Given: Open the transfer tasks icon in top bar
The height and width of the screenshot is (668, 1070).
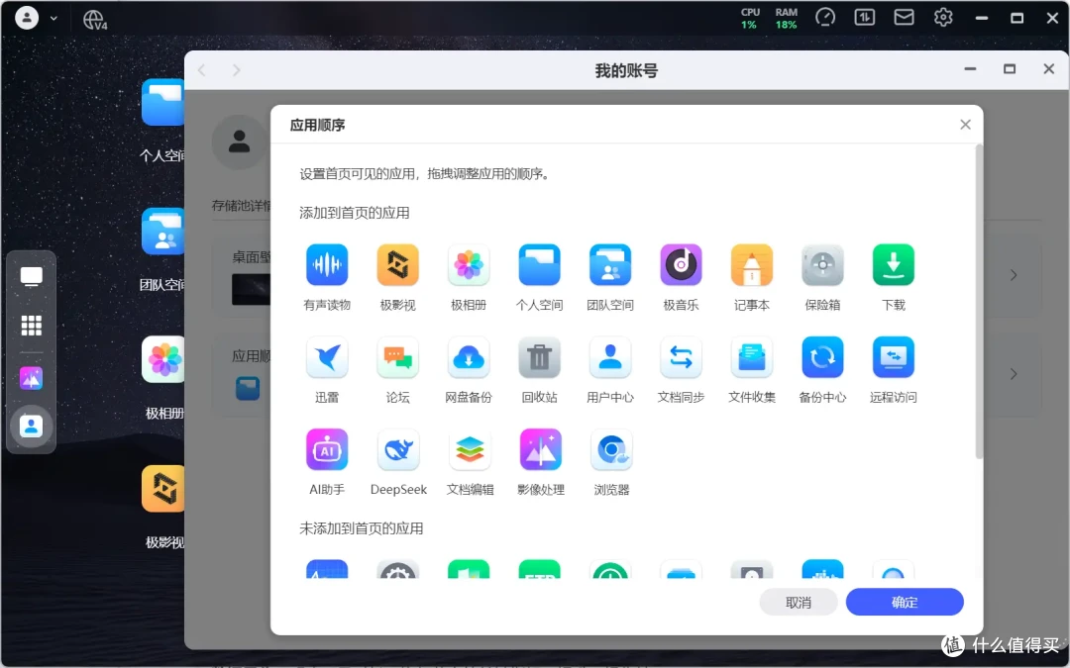Looking at the screenshot, I should click(864, 17).
